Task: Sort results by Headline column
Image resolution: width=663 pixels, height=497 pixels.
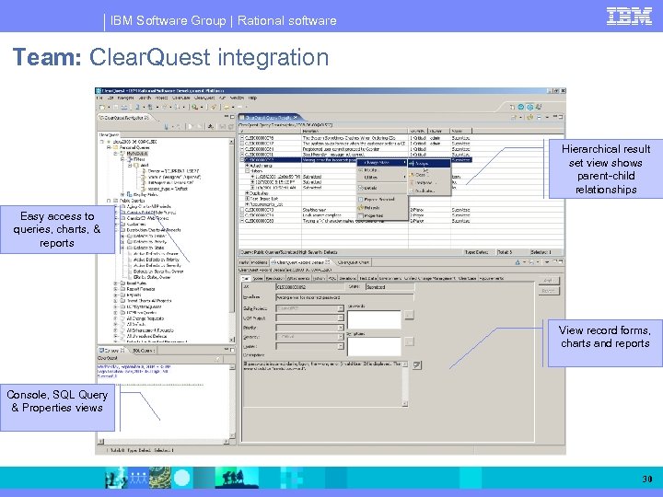Action: tap(355, 131)
